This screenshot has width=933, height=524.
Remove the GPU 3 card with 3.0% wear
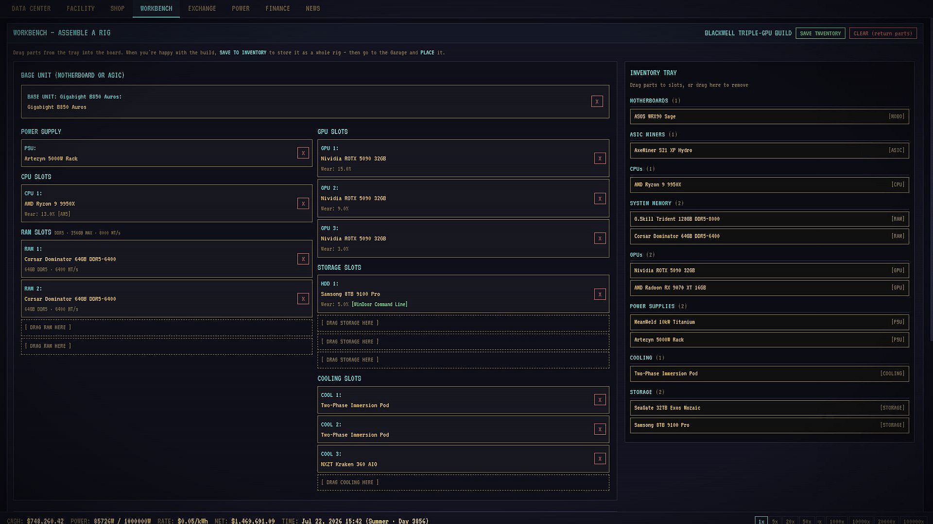(600, 238)
